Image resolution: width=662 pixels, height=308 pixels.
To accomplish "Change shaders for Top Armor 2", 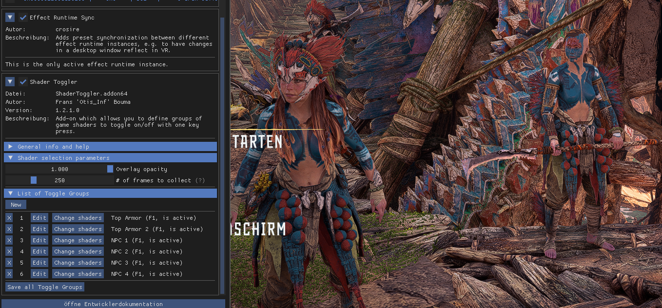I will [78, 229].
